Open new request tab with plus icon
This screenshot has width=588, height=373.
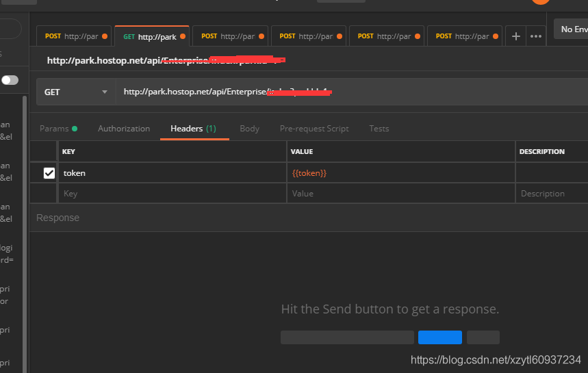tap(515, 36)
